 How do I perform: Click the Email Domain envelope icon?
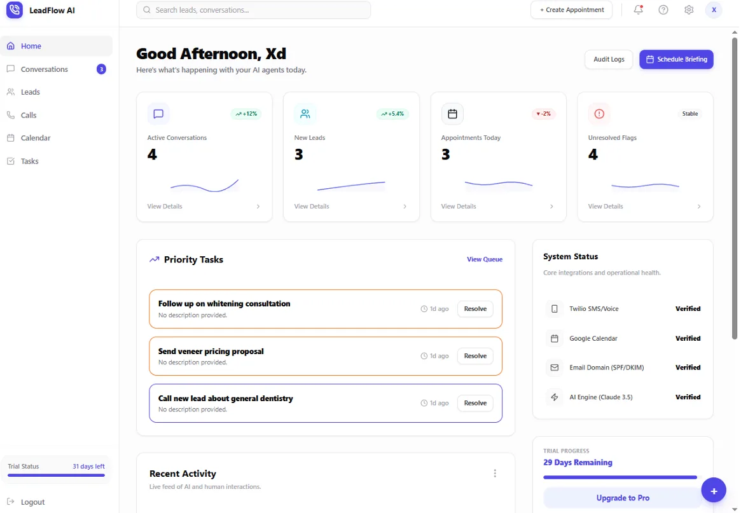pyautogui.click(x=555, y=367)
